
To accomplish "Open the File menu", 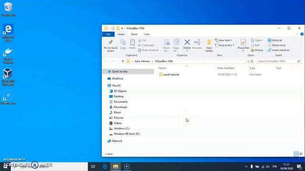I will click(108, 34).
